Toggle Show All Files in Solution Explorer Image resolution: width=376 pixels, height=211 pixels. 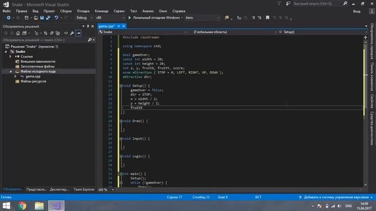(58, 33)
